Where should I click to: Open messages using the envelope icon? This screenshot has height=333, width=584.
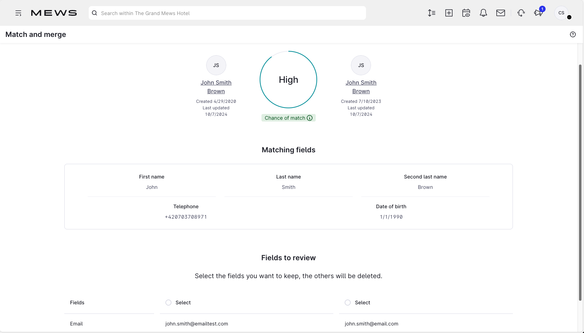(x=501, y=13)
